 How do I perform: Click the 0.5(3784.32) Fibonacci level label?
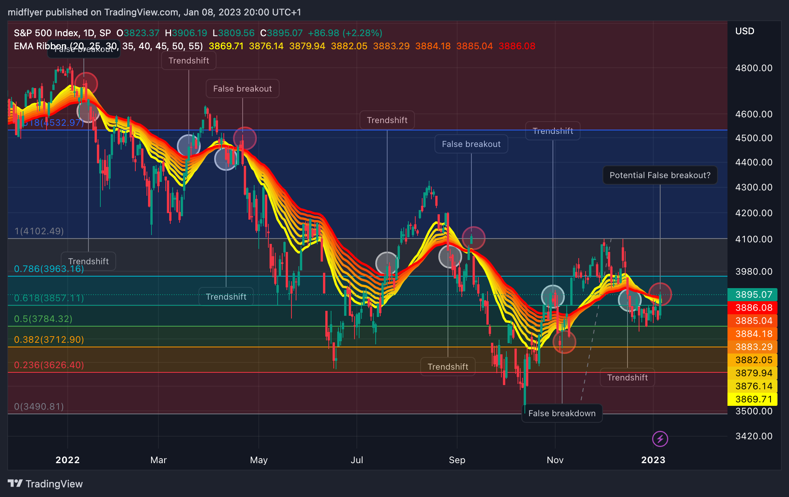coord(43,319)
